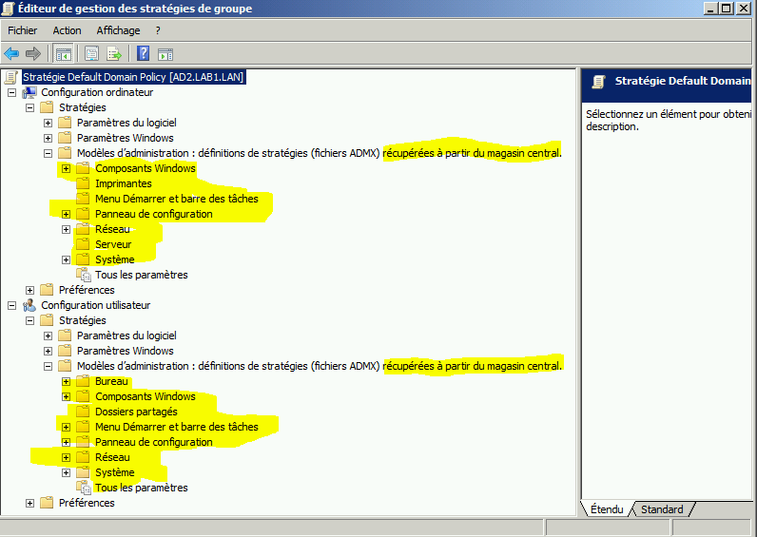The image size is (757, 537).
Task: Expand user Réseau folder
Action: point(67,457)
